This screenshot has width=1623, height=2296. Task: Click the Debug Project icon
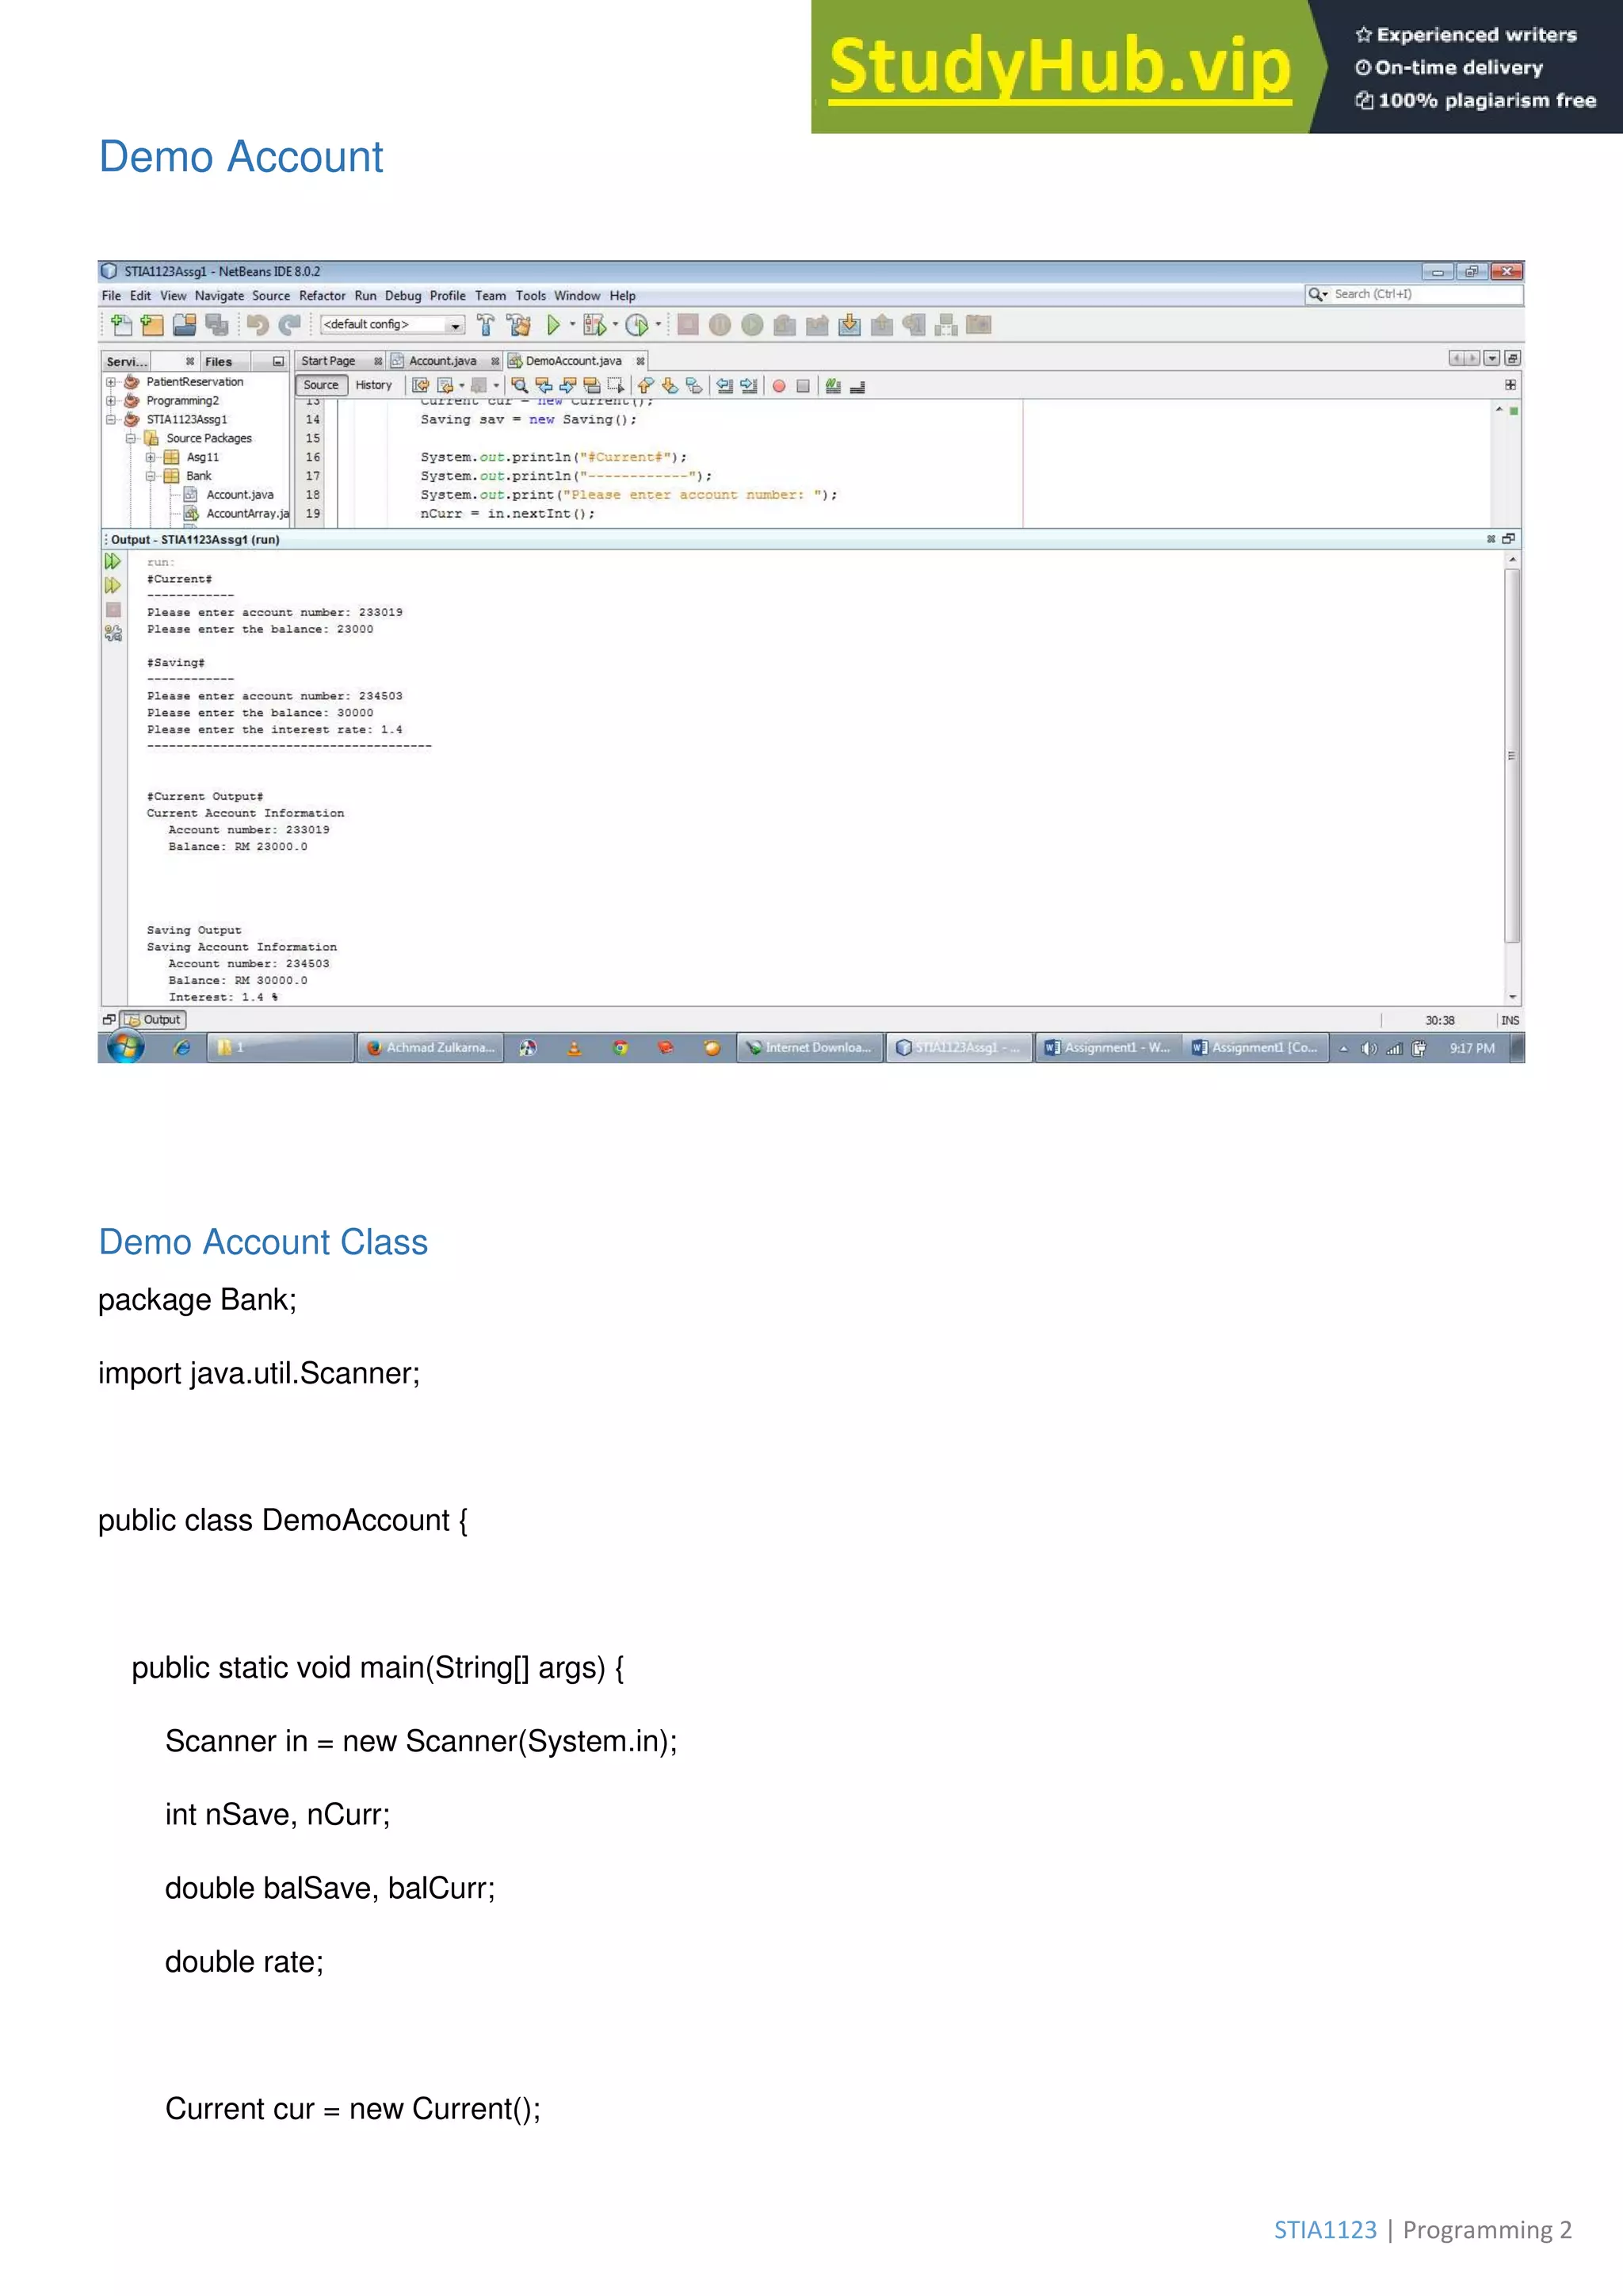click(594, 324)
